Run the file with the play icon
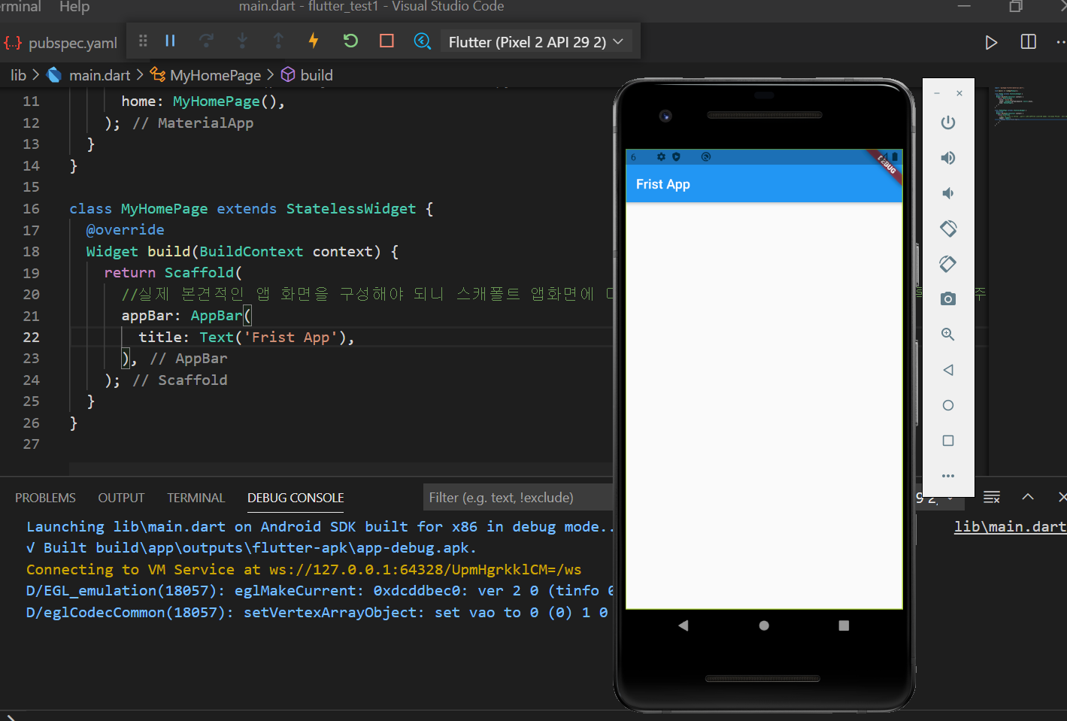 point(991,42)
